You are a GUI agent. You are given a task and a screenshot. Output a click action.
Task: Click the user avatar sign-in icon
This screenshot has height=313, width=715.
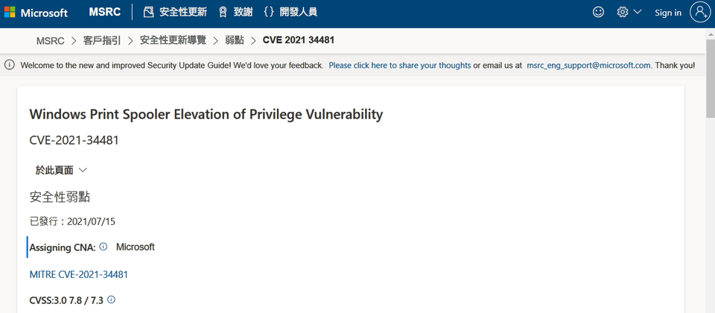[x=700, y=13]
